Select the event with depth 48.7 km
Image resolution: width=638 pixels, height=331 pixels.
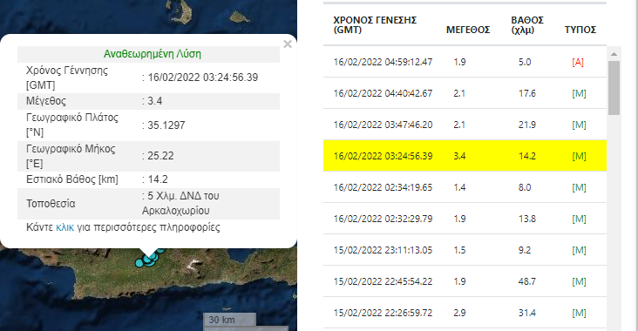coord(465,281)
